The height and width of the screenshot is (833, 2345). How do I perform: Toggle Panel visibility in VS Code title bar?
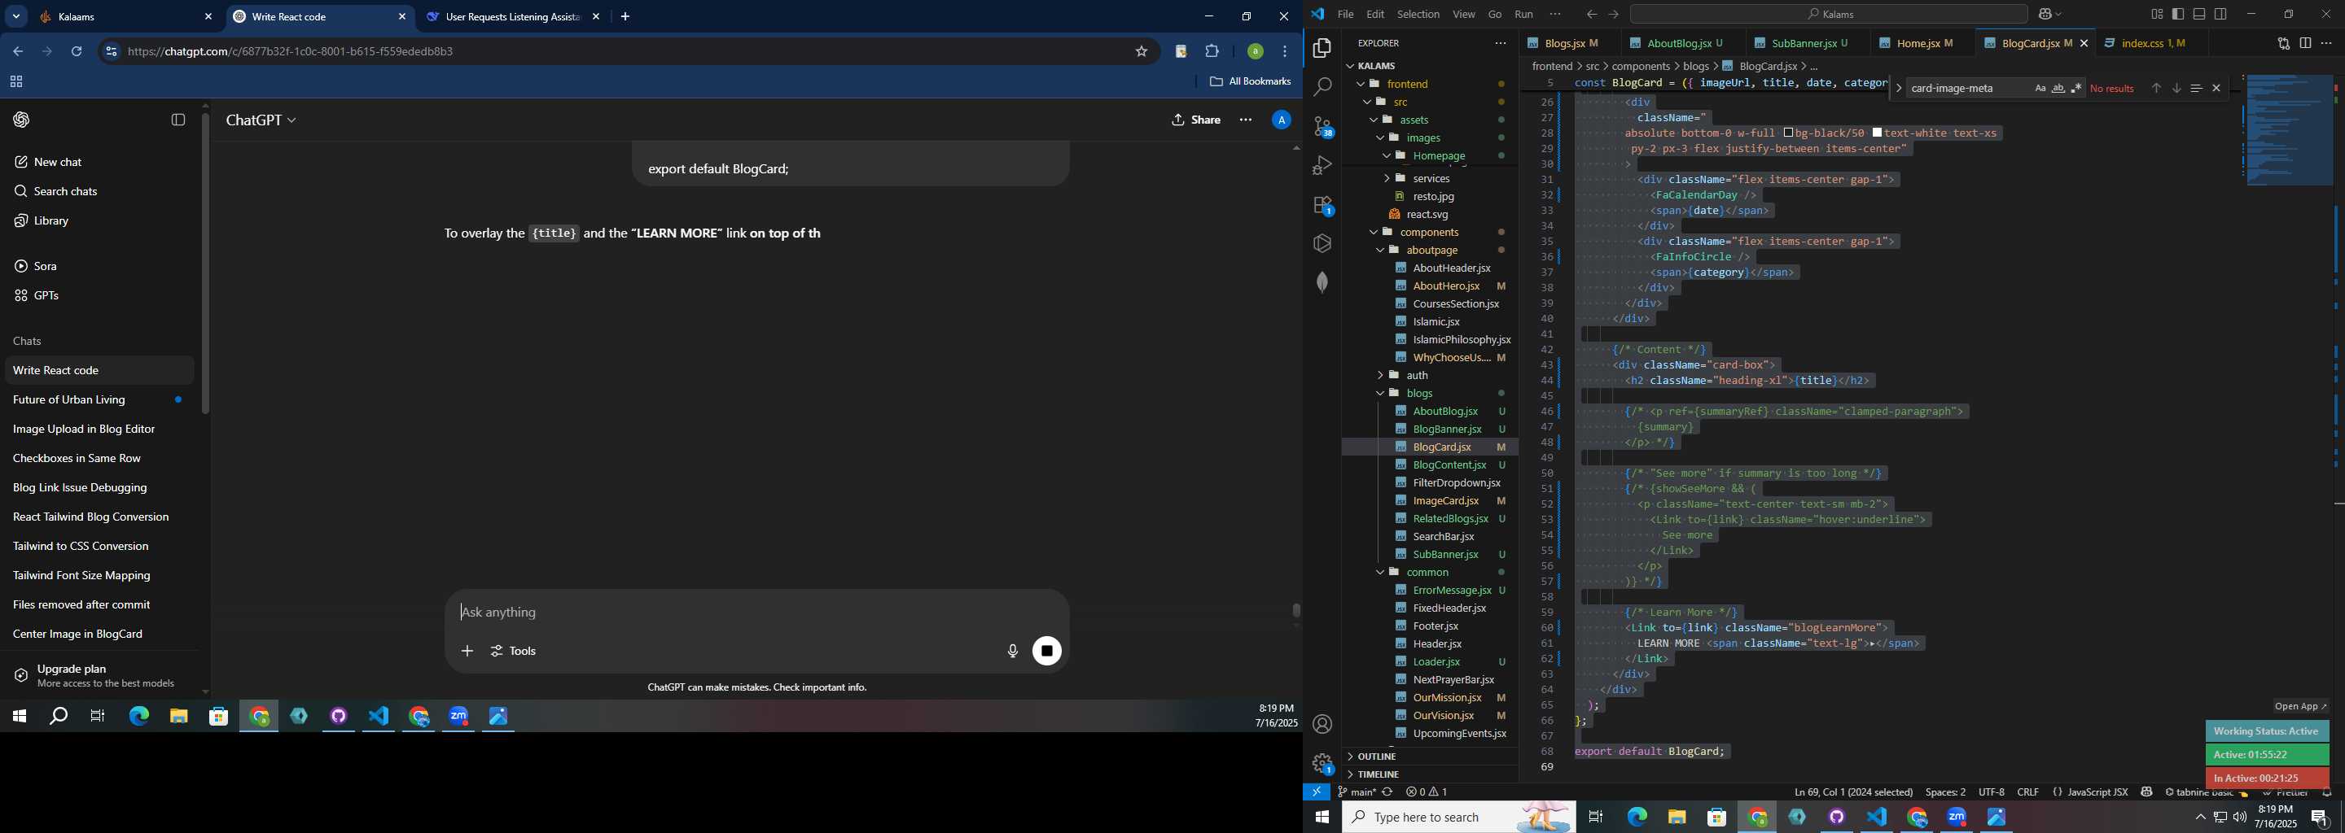coord(2199,15)
